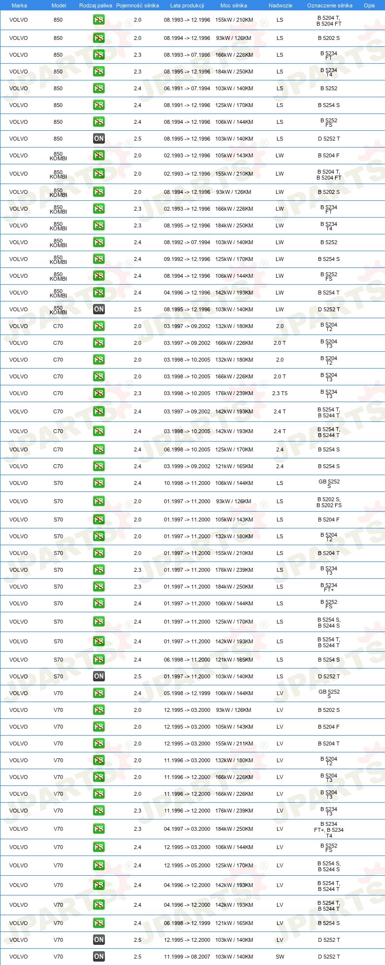This screenshot has height=965, width=385.
Task: Click engine code 'B 5234 FT+, B 5234 T4'
Action: pos(329,830)
